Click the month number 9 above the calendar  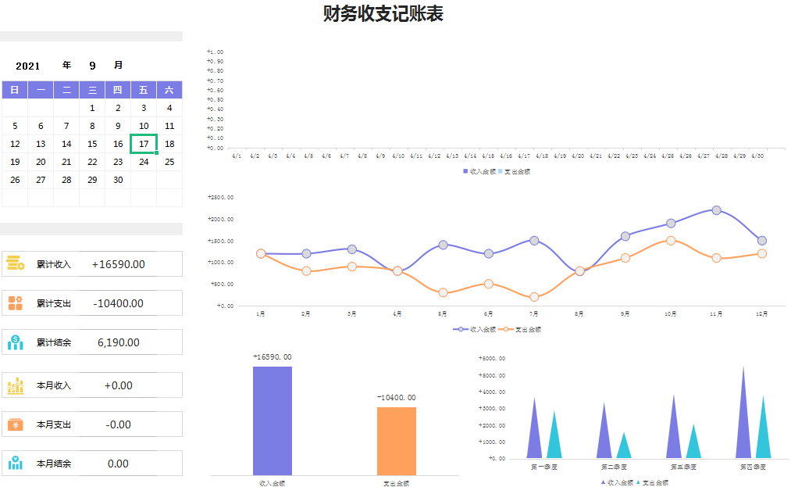(x=92, y=66)
